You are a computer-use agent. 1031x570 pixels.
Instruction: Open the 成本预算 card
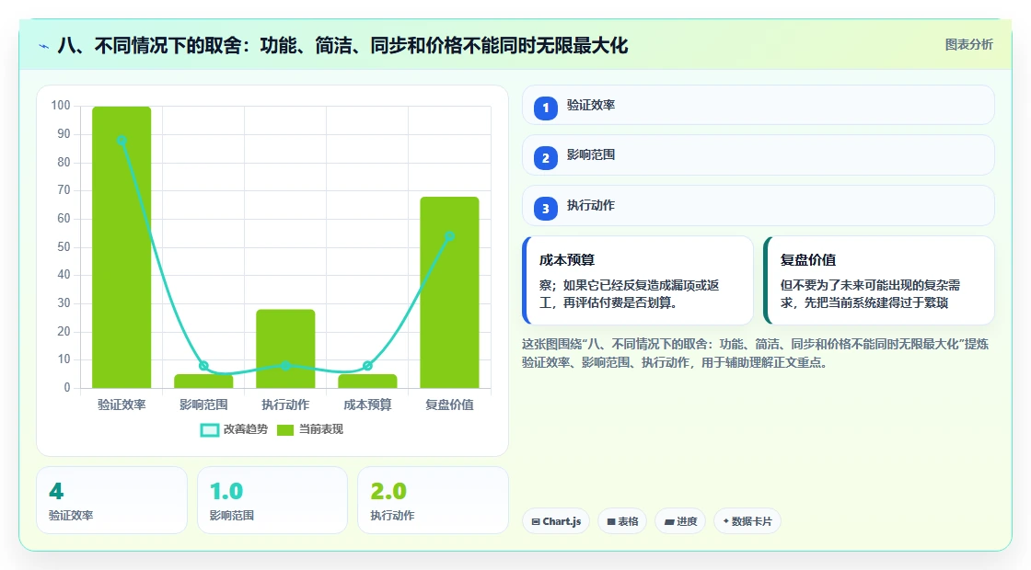(638, 280)
